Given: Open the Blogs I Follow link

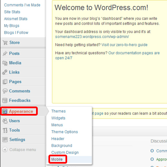Looking at the screenshot, I should click(x=16, y=33).
